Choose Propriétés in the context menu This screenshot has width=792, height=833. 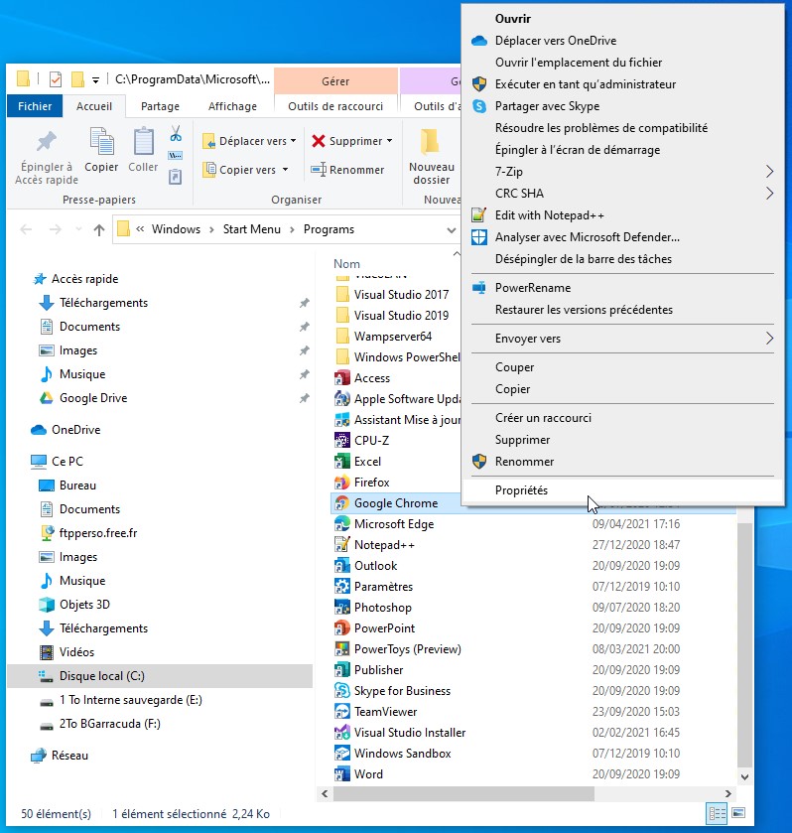pyautogui.click(x=521, y=490)
